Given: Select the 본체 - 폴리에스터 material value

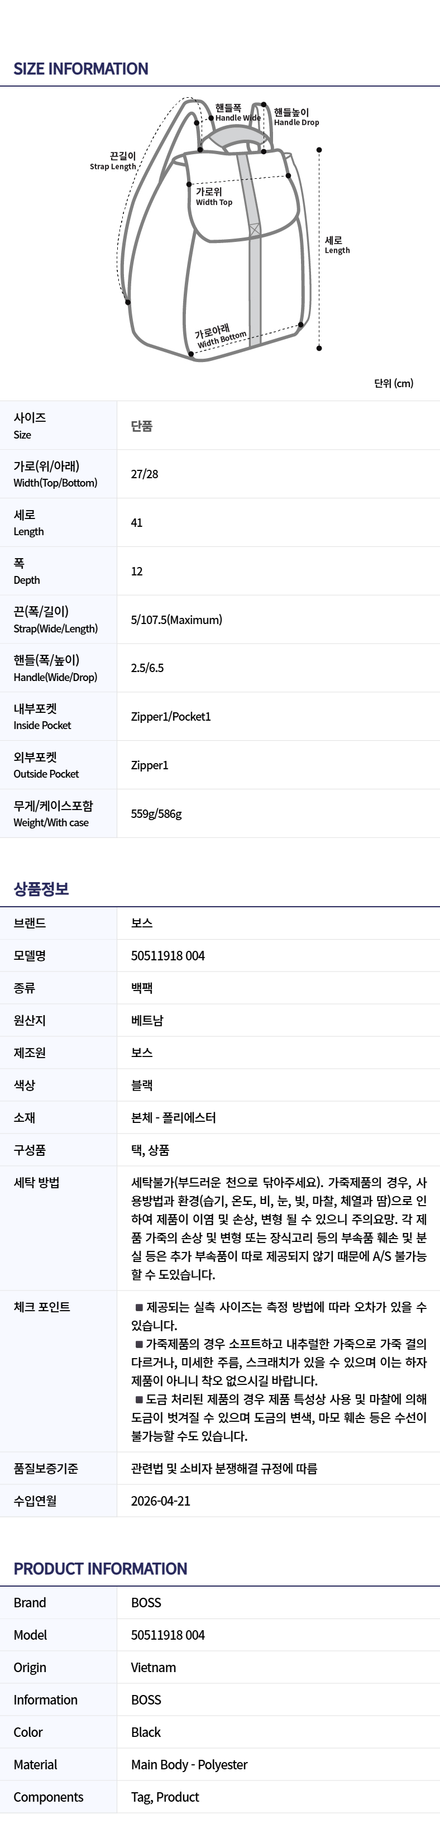Looking at the screenshot, I should [174, 1118].
